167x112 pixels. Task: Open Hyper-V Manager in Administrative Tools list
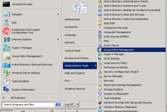point(114,54)
